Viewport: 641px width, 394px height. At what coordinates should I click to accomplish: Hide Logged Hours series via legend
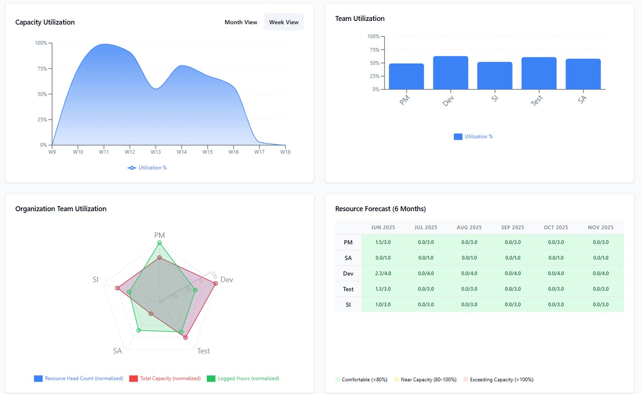point(243,378)
